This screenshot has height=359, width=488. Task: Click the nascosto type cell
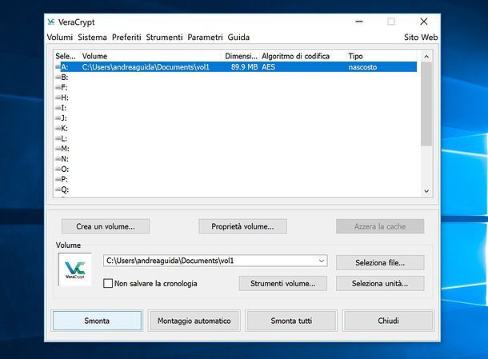point(362,67)
